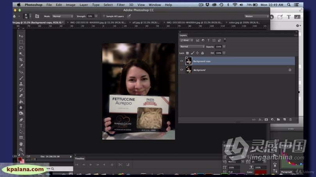Viewport: 316px width, 177px height.
Task: Open the Image menu
Action: tap(71, 5)
